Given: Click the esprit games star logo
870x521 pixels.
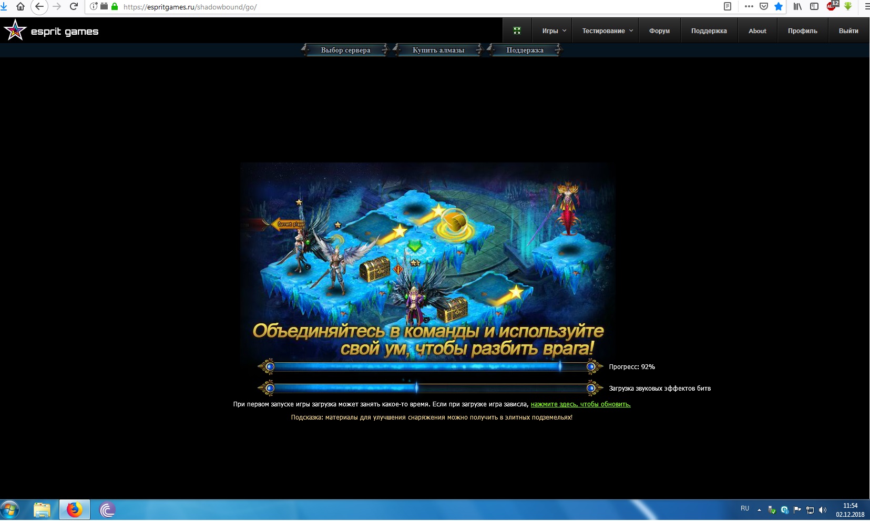Looking at the screenshot, I should (15, 30).
